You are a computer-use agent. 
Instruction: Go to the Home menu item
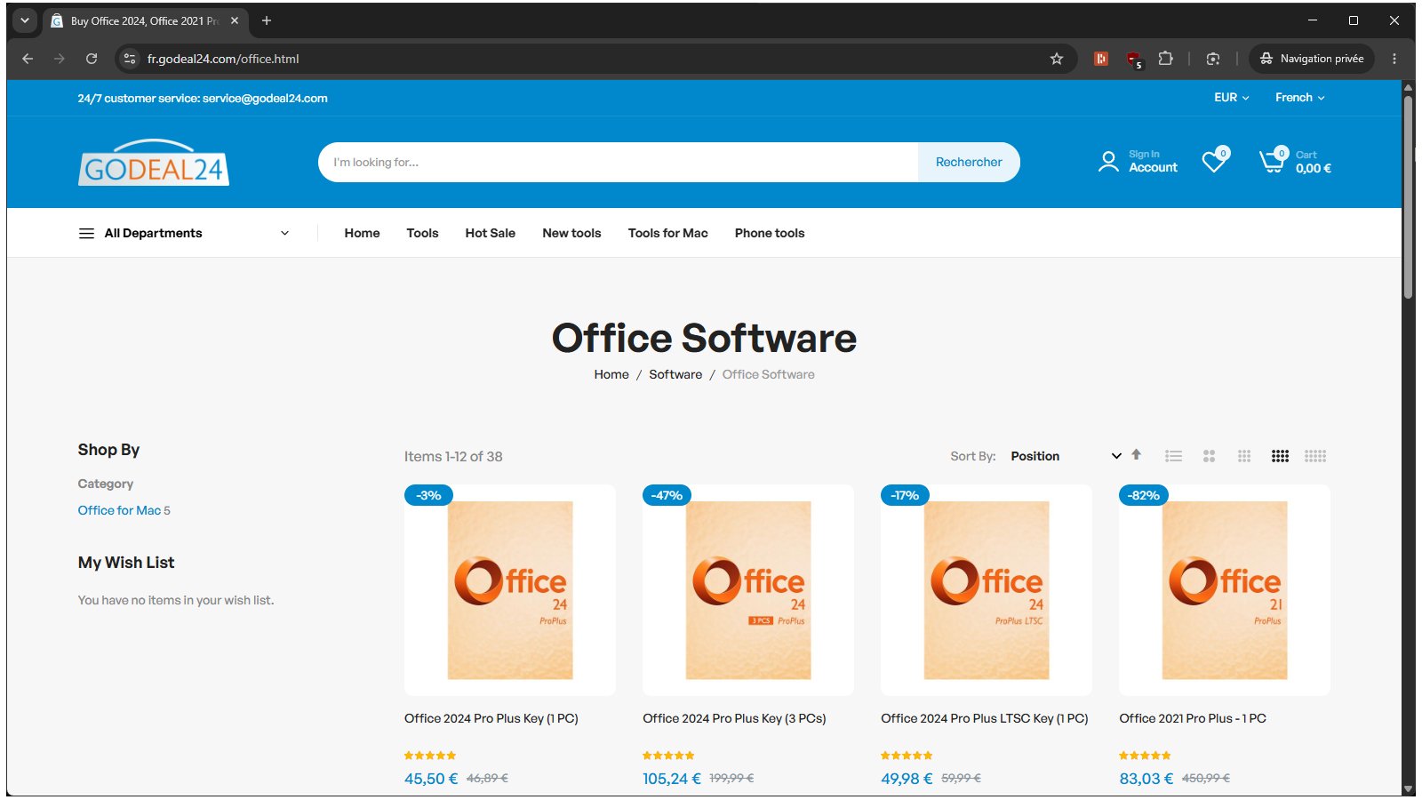point(362,233)
